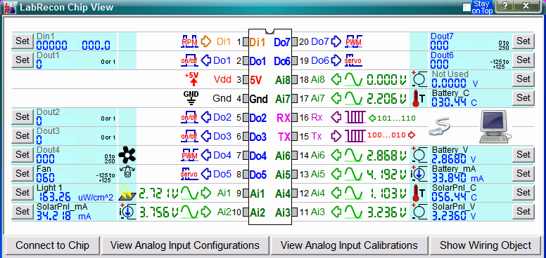Click the current sensor icon for SolarPnl_mA
This screenshot has width=546, height=258.
tap(127, 212)
